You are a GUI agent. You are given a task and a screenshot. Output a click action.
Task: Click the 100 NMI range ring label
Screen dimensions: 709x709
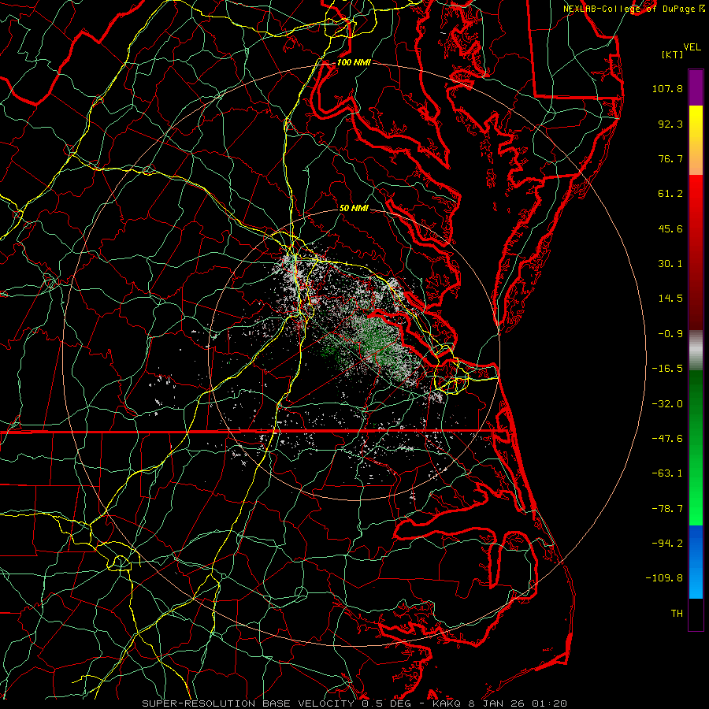(354, 62)
